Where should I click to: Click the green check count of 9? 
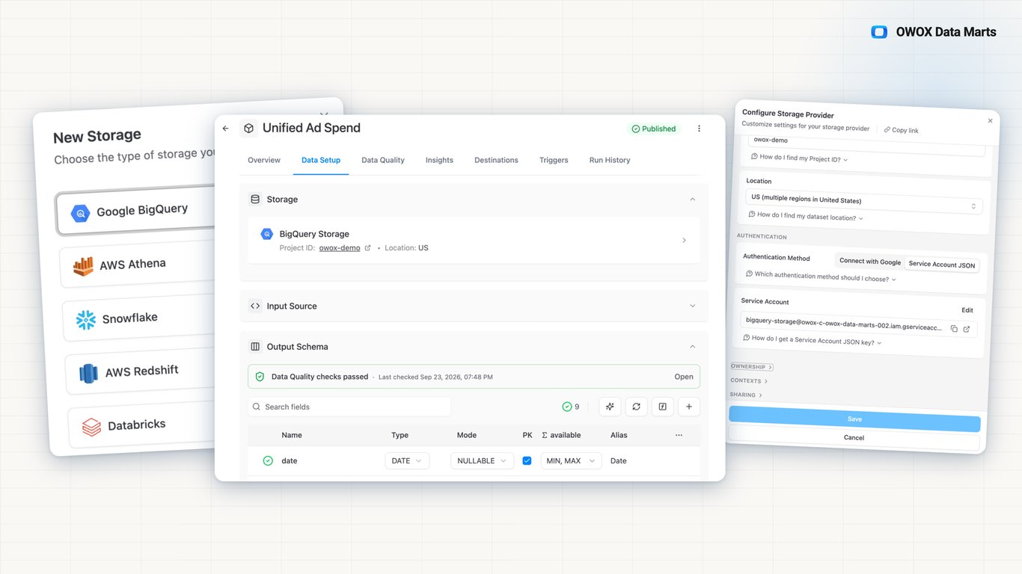tap(571, 407)
